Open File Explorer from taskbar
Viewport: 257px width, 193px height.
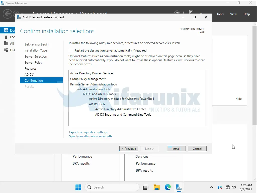[156, 187]
